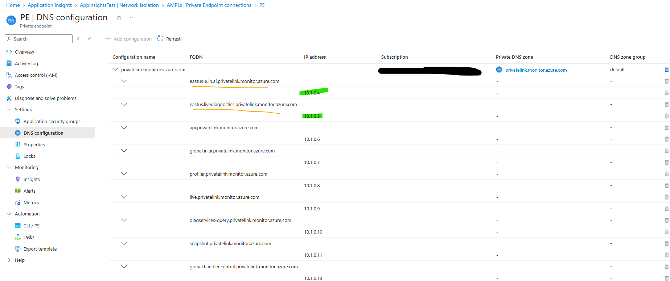
Task: Open the privatelink.monitor.azure.com private DNS zone link
Action: pos(535,70)
